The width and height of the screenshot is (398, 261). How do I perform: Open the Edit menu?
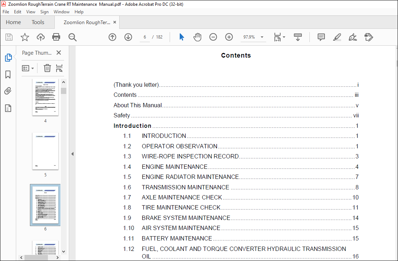[x=18, y=12]
